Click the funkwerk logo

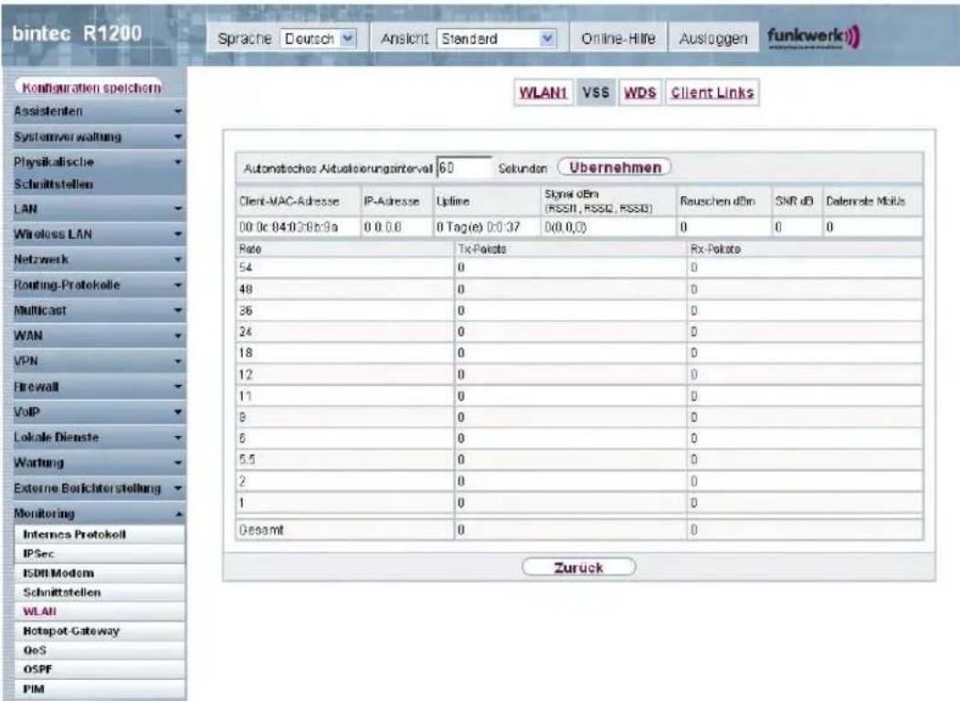pos(814,37)
